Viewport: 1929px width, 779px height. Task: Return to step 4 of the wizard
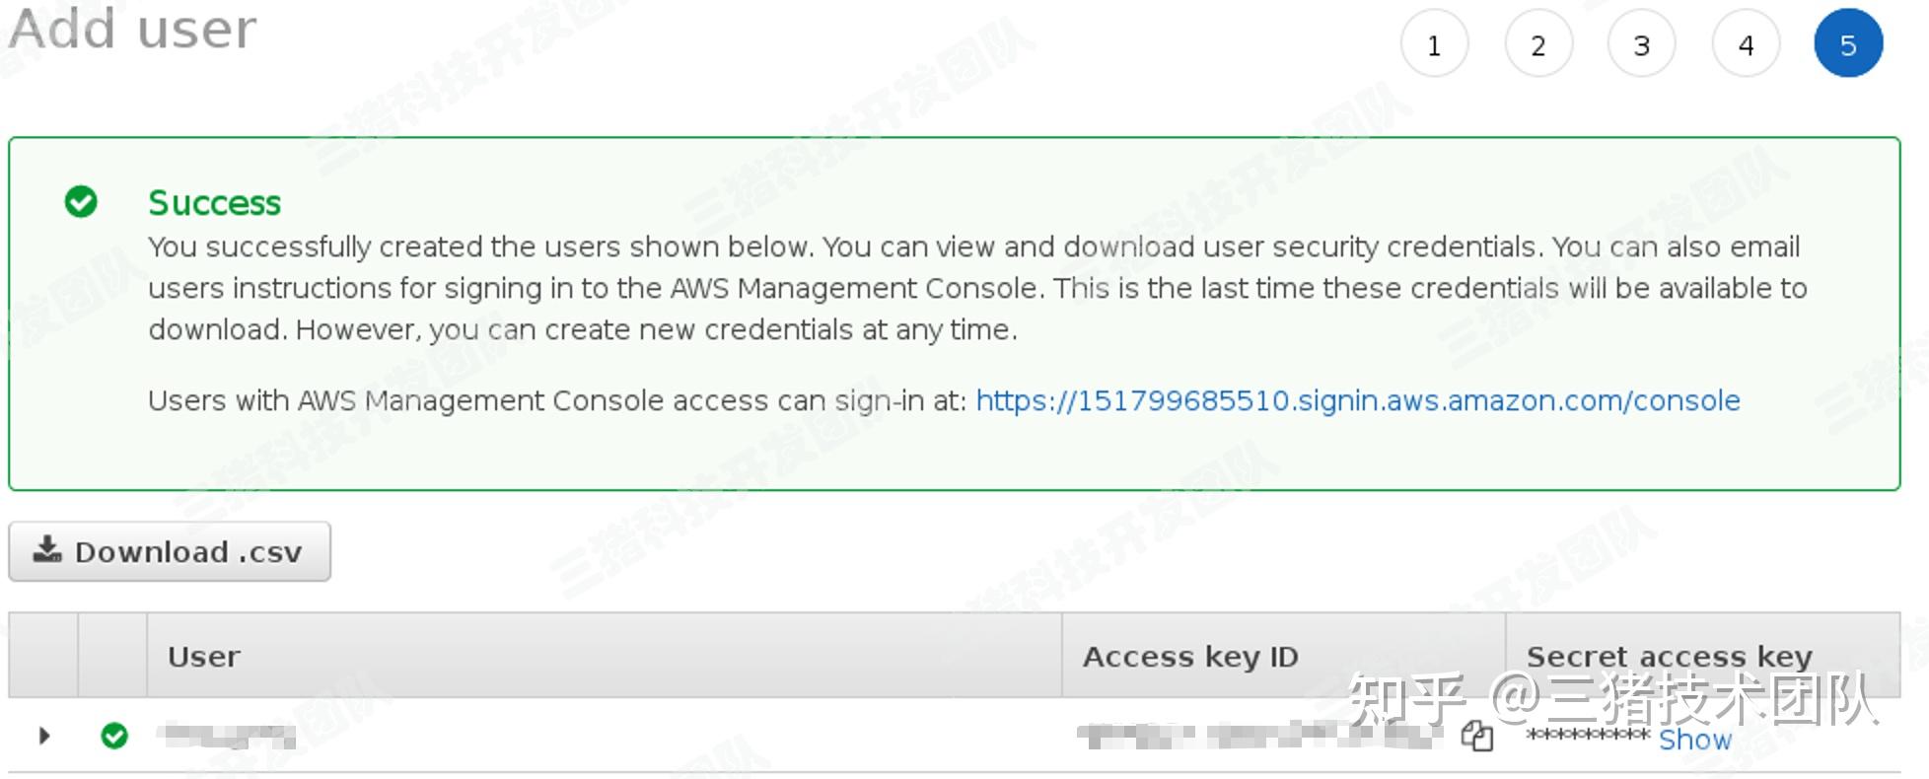(x=1746, y=44)
